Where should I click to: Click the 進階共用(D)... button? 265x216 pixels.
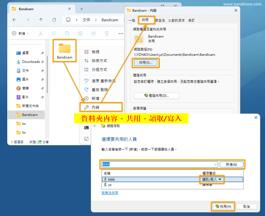point(156,96)
